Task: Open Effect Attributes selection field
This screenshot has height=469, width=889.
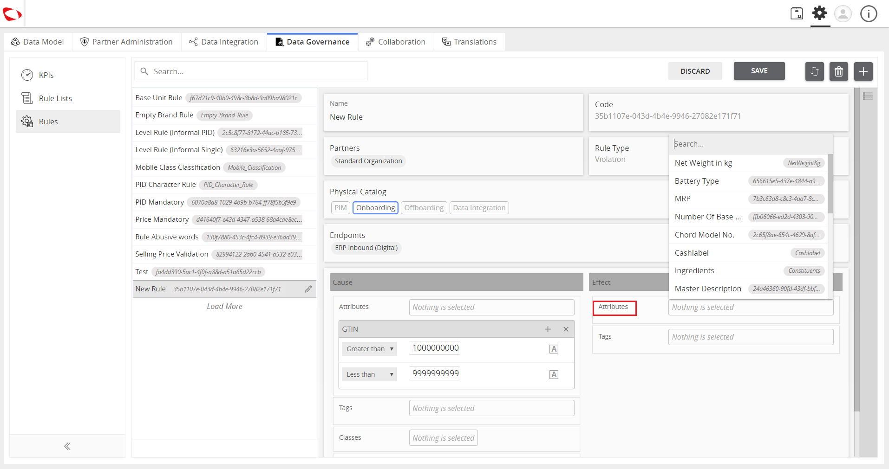Action: pos(751,307)
